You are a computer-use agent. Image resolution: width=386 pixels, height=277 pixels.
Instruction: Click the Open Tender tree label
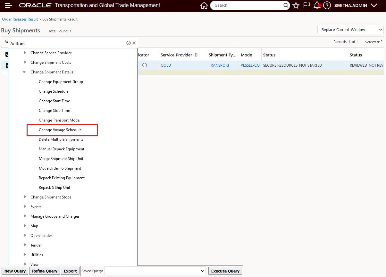pos(41,236)
